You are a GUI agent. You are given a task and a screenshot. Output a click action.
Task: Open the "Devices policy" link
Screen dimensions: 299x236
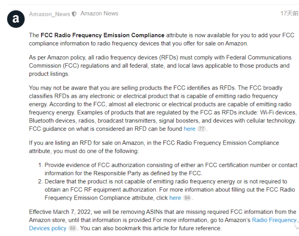pos(47,228)
